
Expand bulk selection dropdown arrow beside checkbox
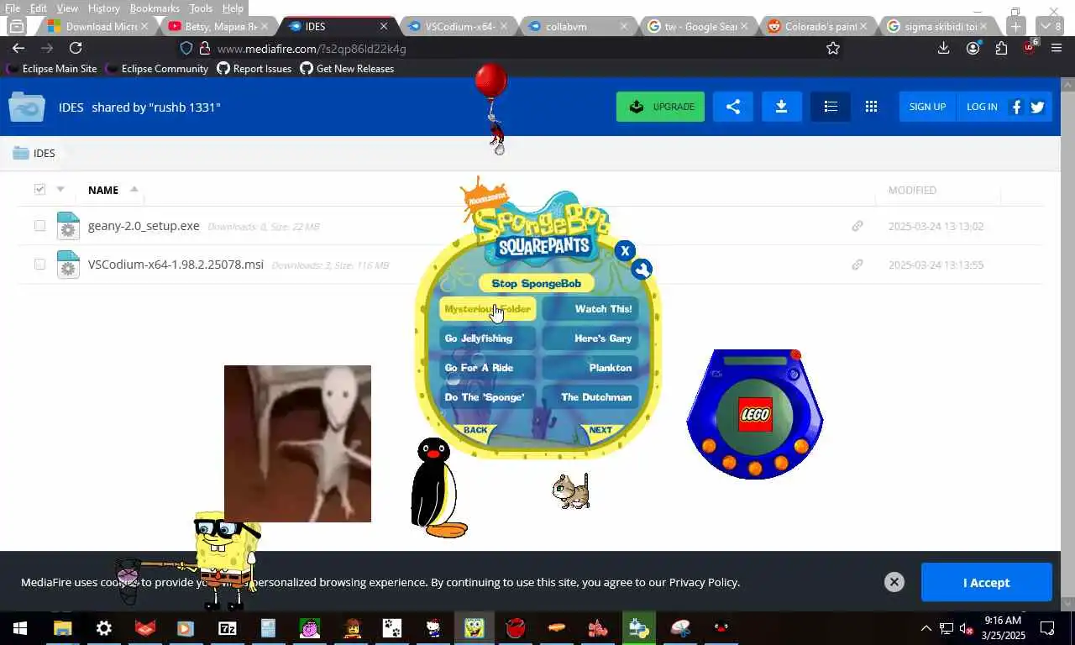(x=60, y=189)
